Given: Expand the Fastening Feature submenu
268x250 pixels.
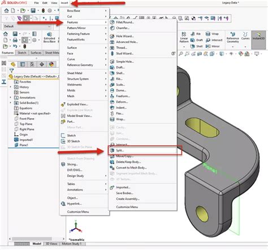Looking at the screenshot, I should (x=84, y=34).
